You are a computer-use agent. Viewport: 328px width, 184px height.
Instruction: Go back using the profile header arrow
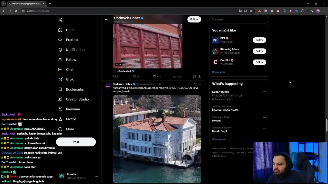106,19
